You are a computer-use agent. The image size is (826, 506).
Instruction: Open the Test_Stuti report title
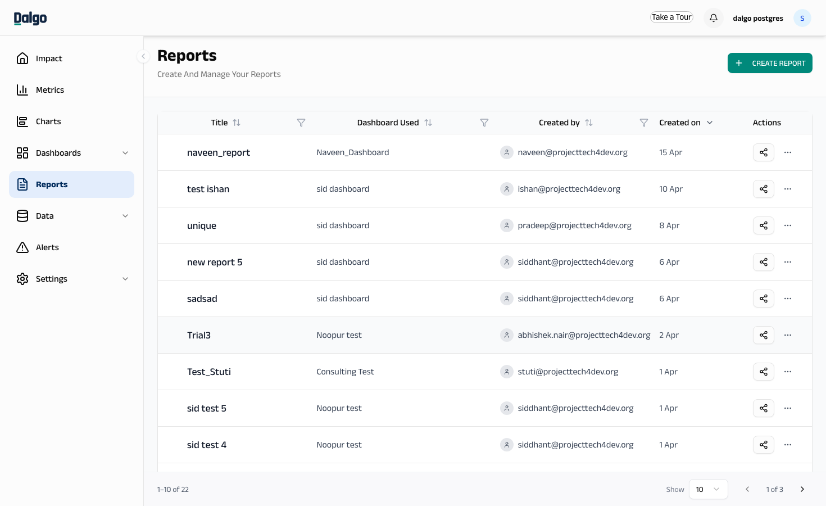coord(209,372)
